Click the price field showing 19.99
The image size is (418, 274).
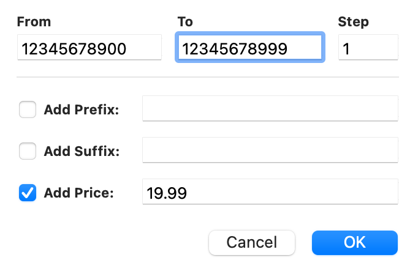tap(270, 191)
